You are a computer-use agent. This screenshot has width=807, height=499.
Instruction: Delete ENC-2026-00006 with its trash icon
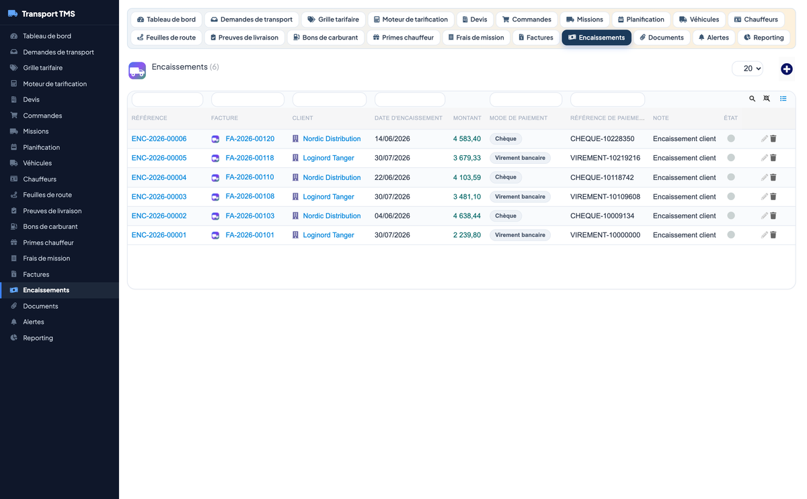click(773, 139)
